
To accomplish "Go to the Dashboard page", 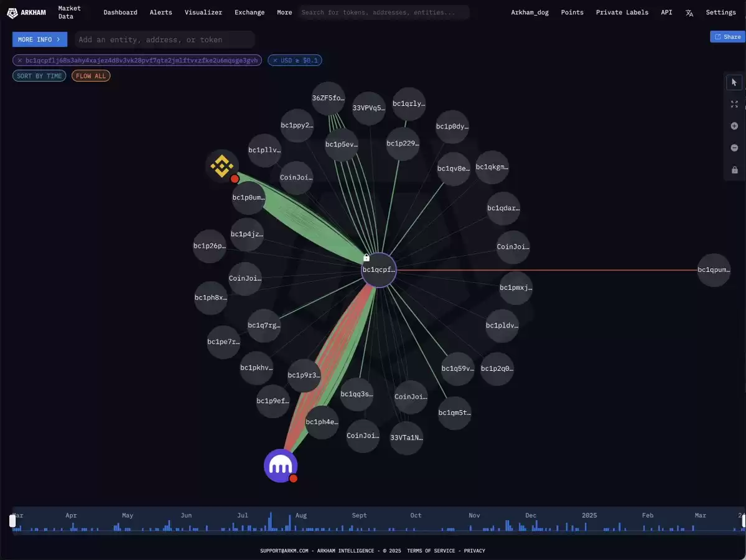I will click(120, 12).
